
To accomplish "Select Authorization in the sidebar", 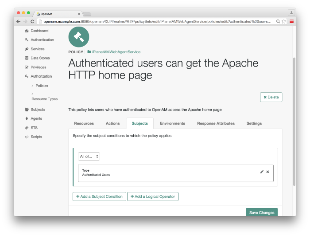I will (x=41, y=76).
